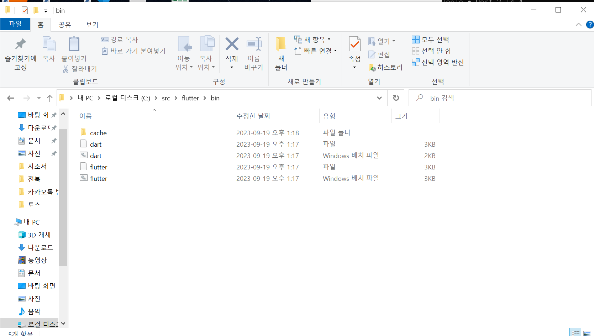Screen dimensions: 594x336
Task: Open 새 항목 new item dropdown
Action: [x=313, y=40]
